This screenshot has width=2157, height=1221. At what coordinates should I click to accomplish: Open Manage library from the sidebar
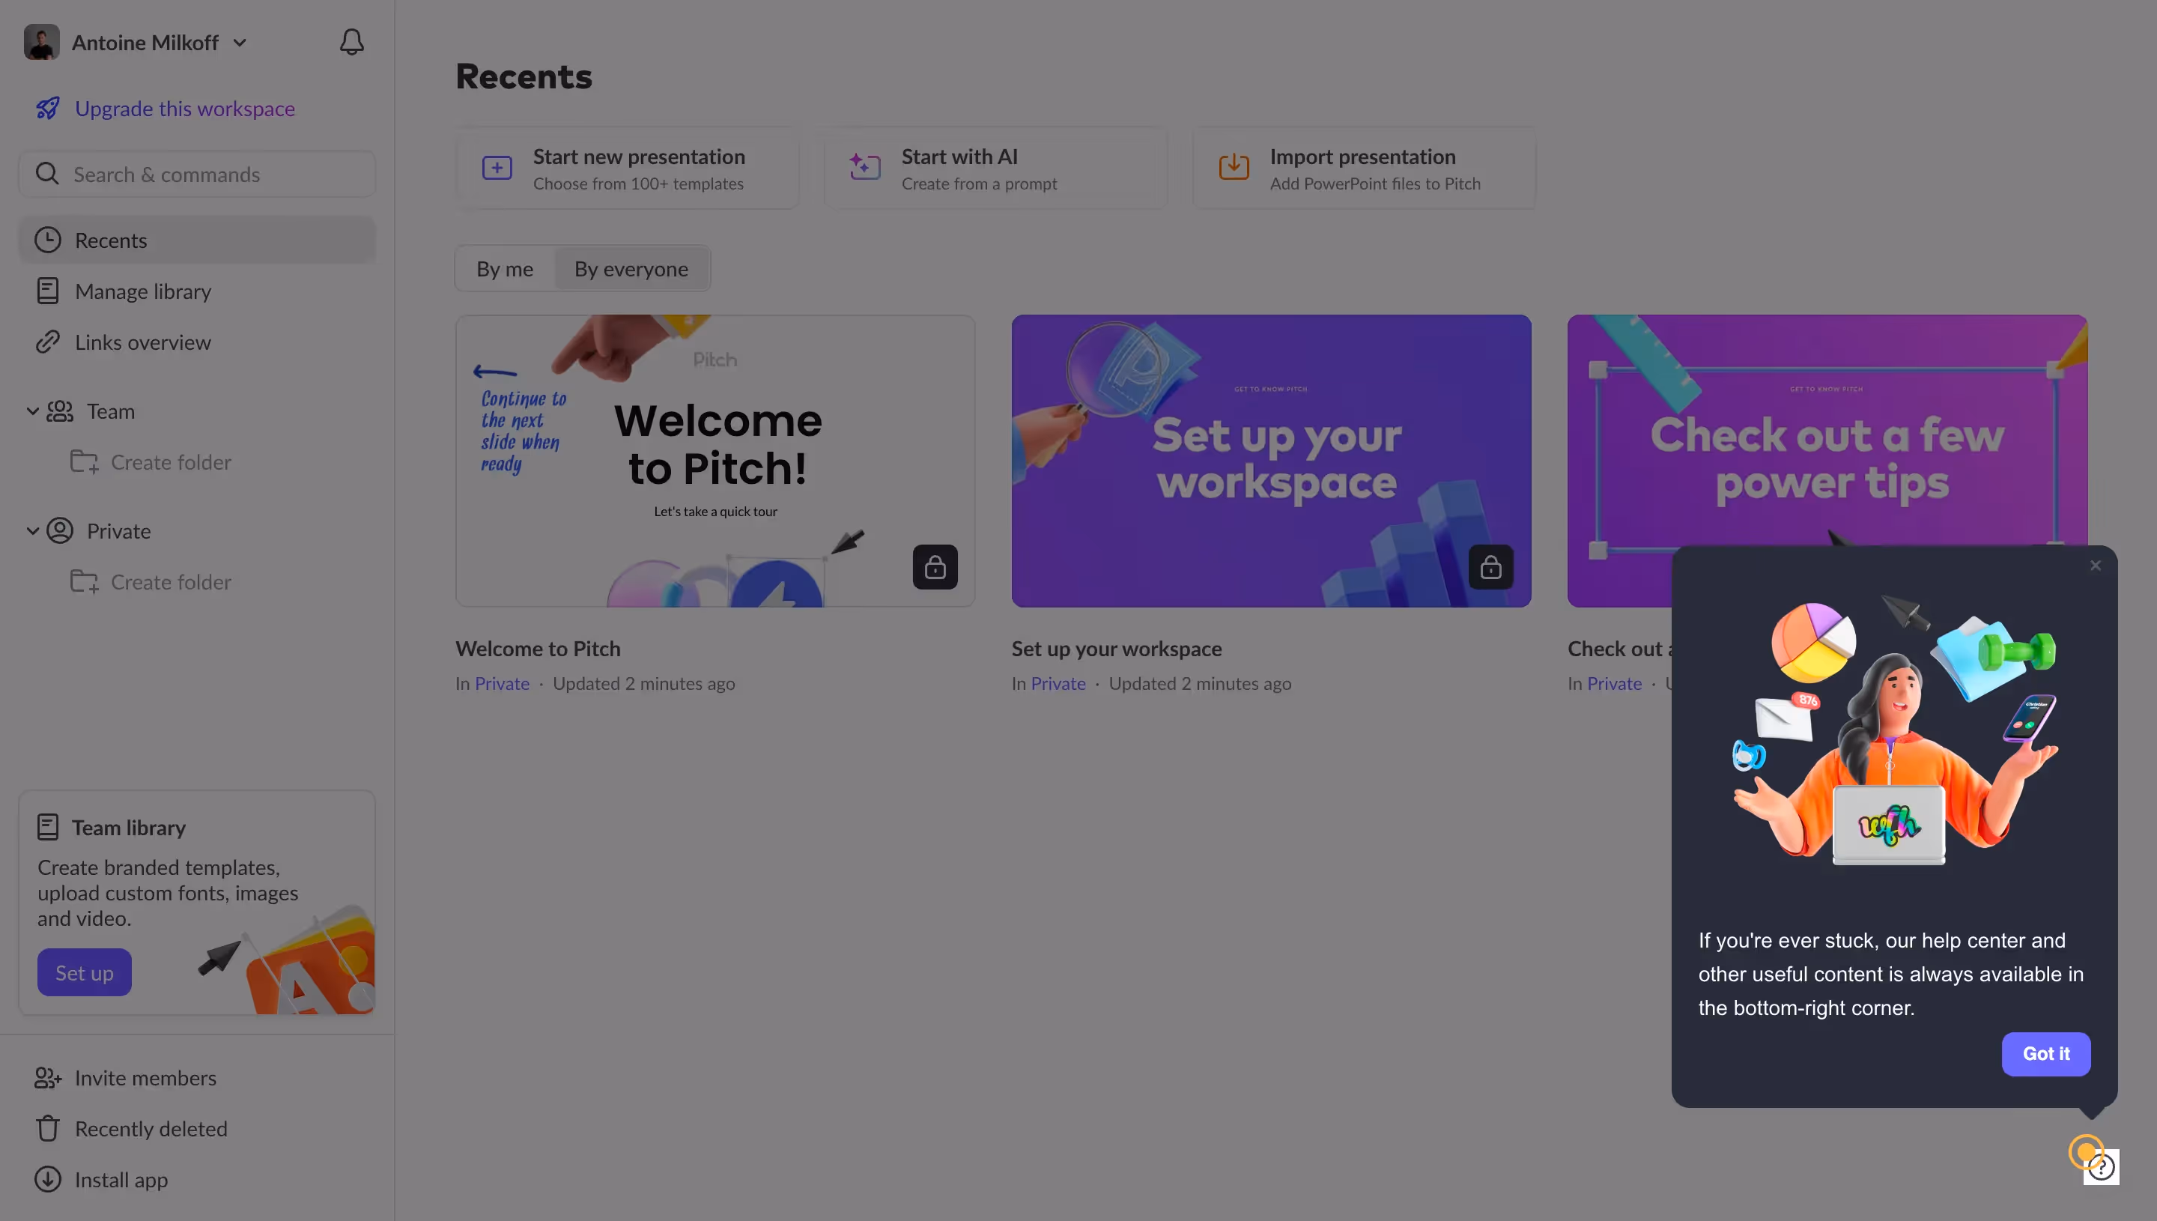coord(142,291)
